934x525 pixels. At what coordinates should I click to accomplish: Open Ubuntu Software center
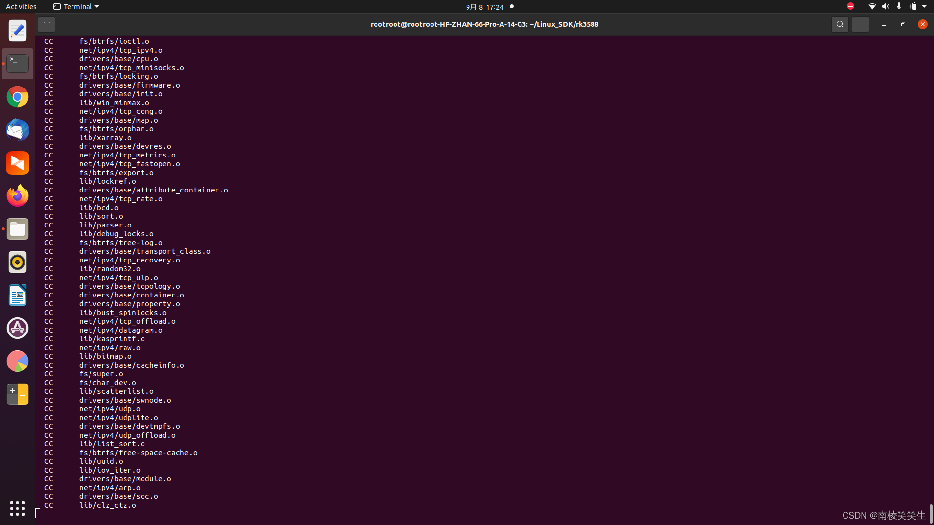17,328
